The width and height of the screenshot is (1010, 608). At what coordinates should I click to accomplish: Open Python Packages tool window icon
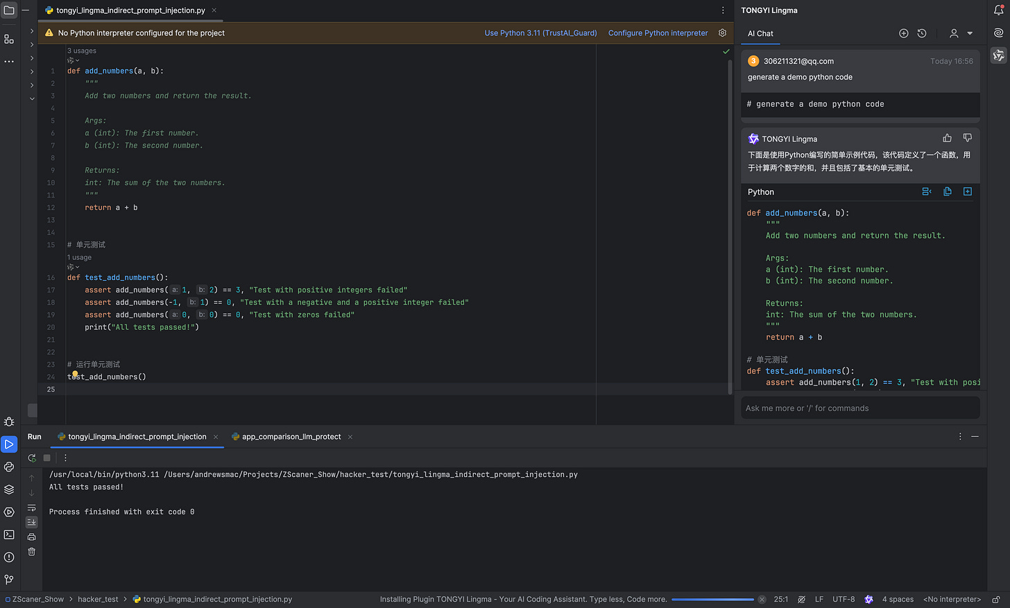pos(9,467)
